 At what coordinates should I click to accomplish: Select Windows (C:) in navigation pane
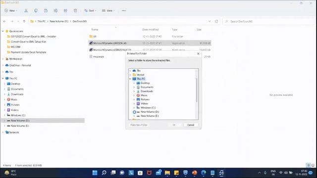[18, 115]
